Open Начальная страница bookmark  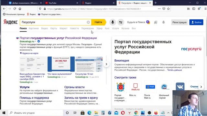pyautogui.click(x=14, y=14)
